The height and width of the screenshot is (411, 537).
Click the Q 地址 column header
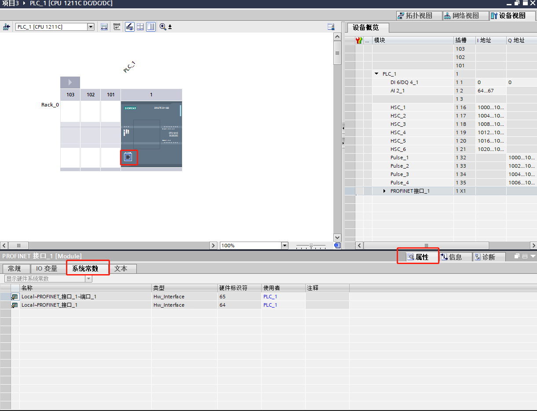pyautogui.click(x=522, y=40)
